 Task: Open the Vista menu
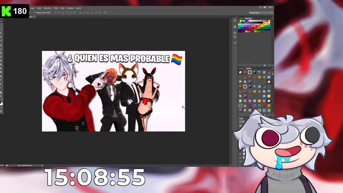[x=62, y=8]
